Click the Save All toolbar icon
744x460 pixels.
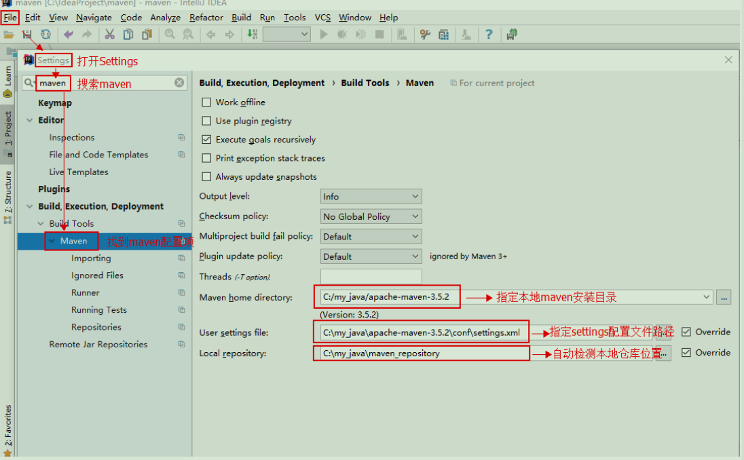[26, 35]
